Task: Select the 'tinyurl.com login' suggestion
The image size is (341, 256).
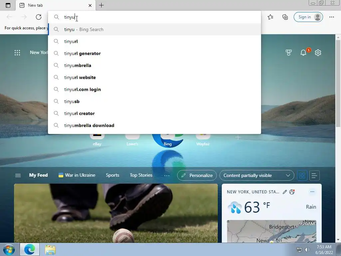Action: [155, 89]
